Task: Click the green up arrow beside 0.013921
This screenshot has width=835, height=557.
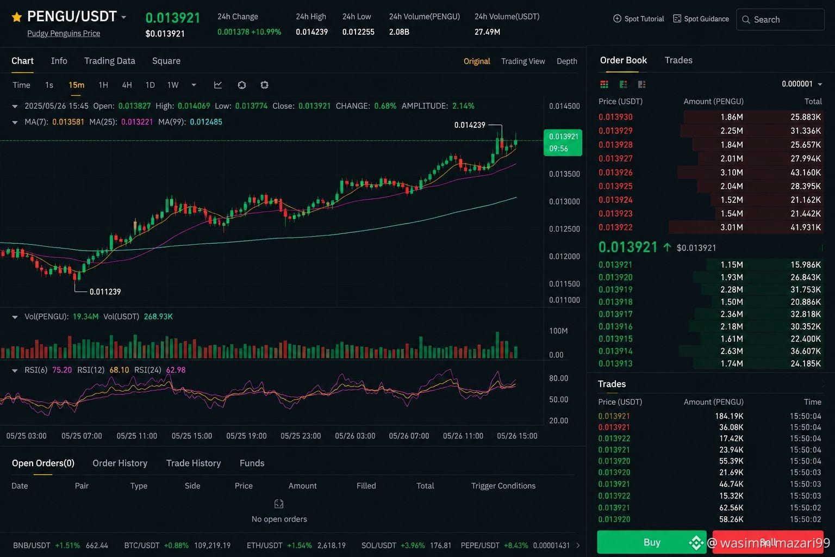Action: tap(667, 247)
